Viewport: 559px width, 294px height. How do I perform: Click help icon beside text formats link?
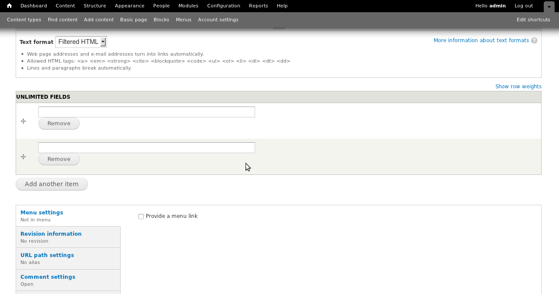click(x=534, y=40)
